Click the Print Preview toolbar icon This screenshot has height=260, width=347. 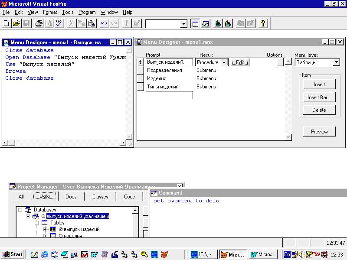pyautogui.click(x=49, y=23)
